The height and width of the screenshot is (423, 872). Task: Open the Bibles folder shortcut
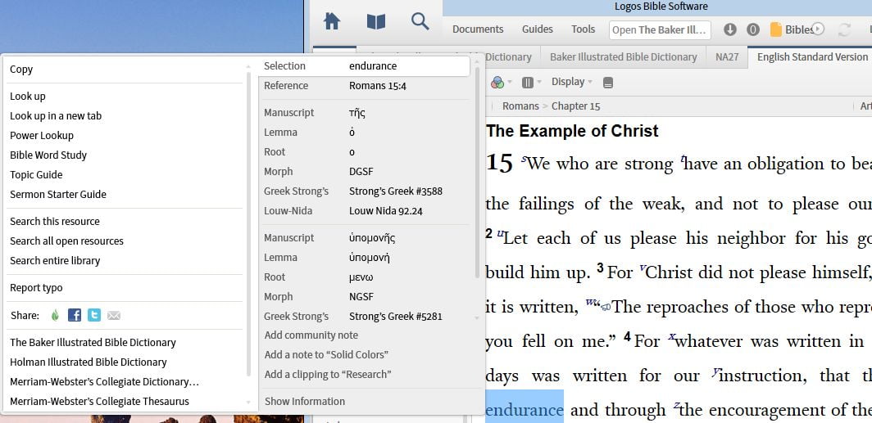click(x=791, y=29)
